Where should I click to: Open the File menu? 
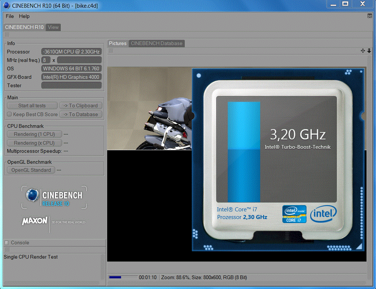coord(10,16)
